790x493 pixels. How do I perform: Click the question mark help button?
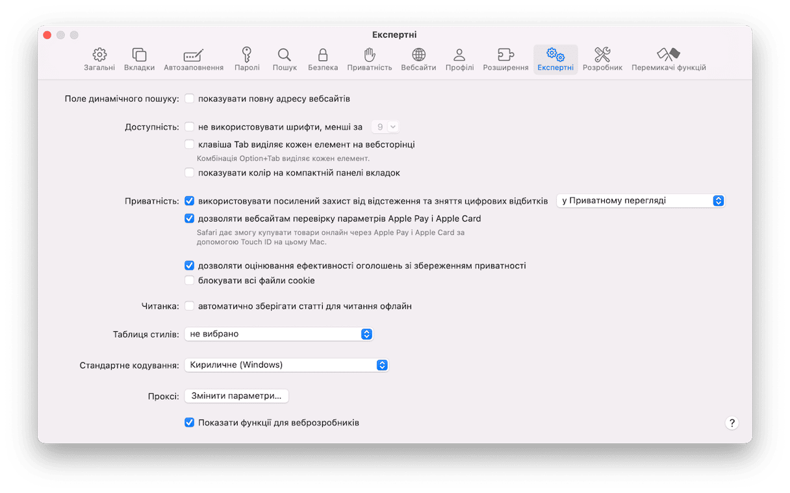pos(732,423)
